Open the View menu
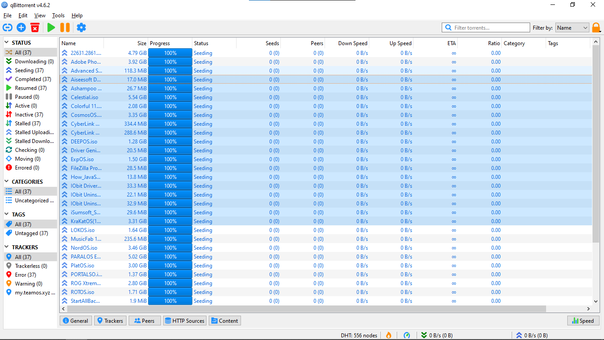Screen dimensions: 604x340 pos(40,15)
